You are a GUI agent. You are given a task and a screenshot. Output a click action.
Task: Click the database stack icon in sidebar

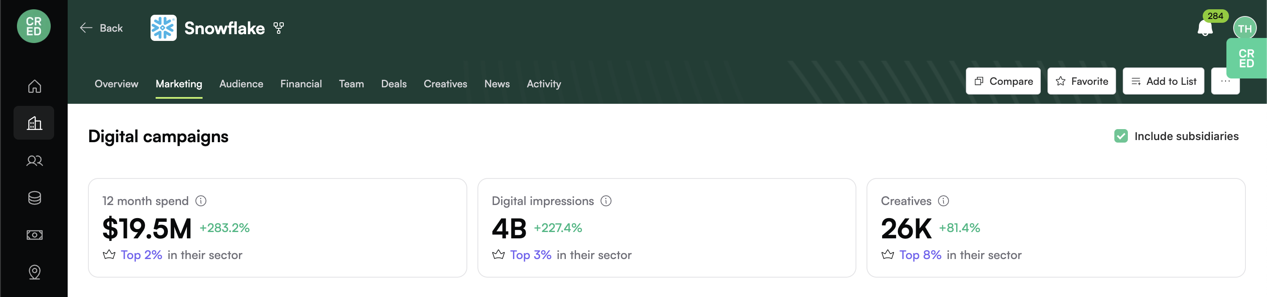pyautogui.click(x=34, y=198)
